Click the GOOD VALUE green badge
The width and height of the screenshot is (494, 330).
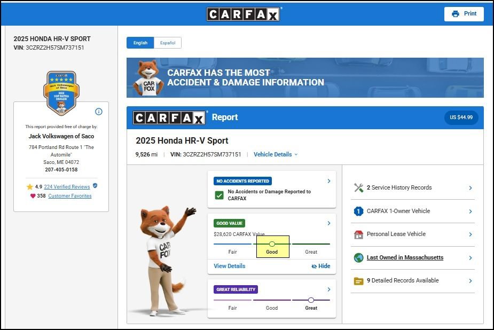point(229,223)
